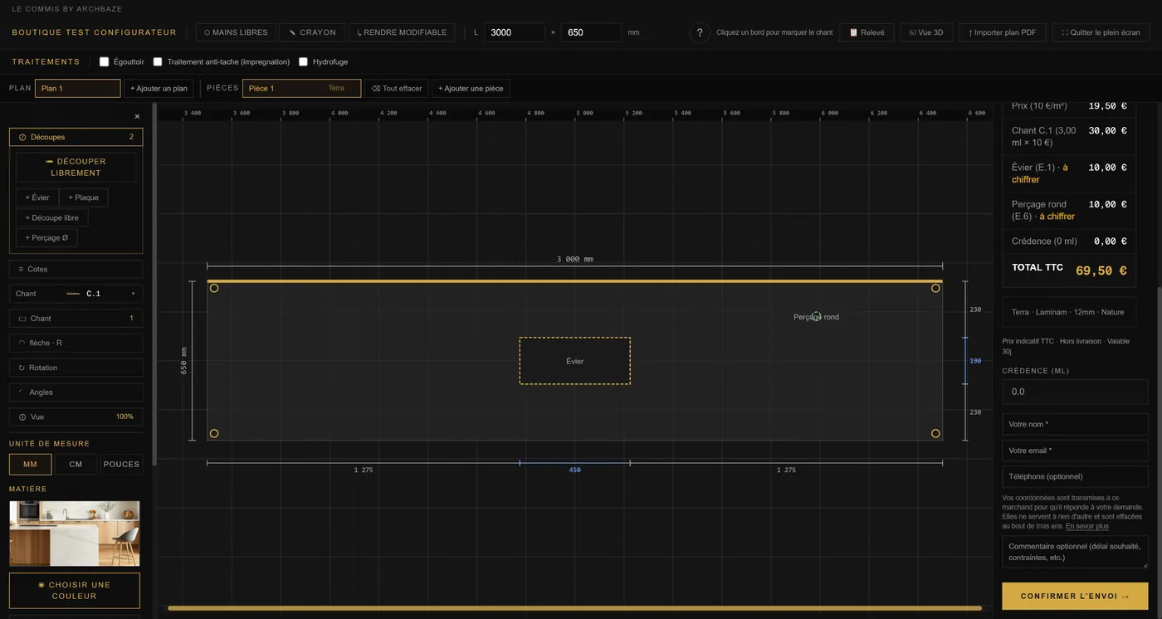This screenshot has height=619, width=1162.
Task: Add a Perçage Ø hole
Action: (x=46, y=237)
